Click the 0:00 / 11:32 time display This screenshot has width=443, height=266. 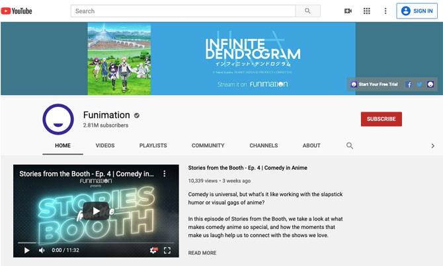(x=65, y=250)
